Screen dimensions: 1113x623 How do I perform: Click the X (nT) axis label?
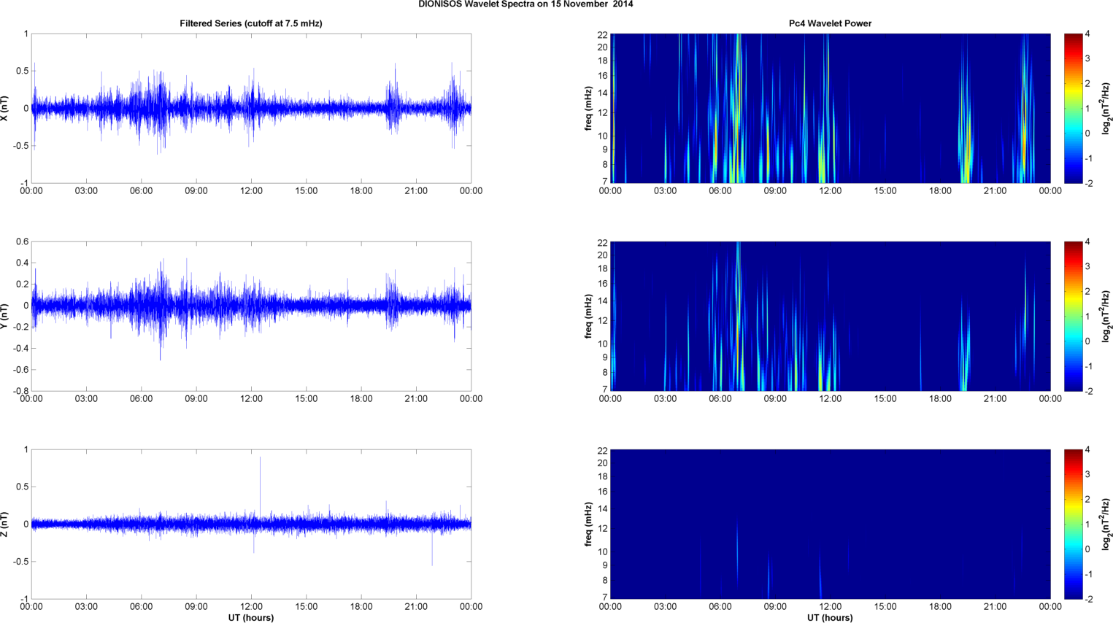[6, 108]
